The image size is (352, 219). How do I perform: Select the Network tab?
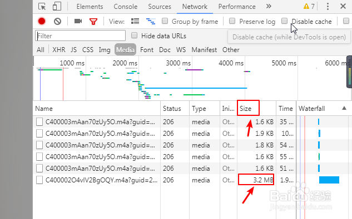coord(195,7)
